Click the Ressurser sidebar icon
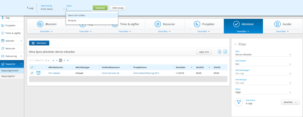The height and width of the screenshot is (117, 303). (3, 49)
